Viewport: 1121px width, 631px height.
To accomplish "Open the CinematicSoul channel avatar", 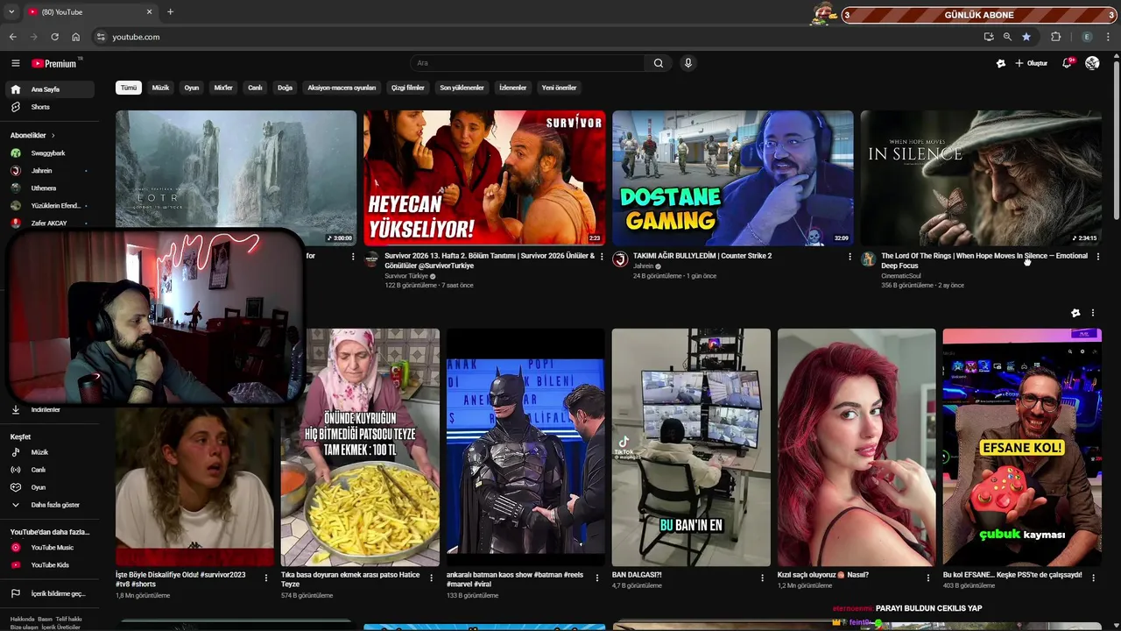I will 868,259.
